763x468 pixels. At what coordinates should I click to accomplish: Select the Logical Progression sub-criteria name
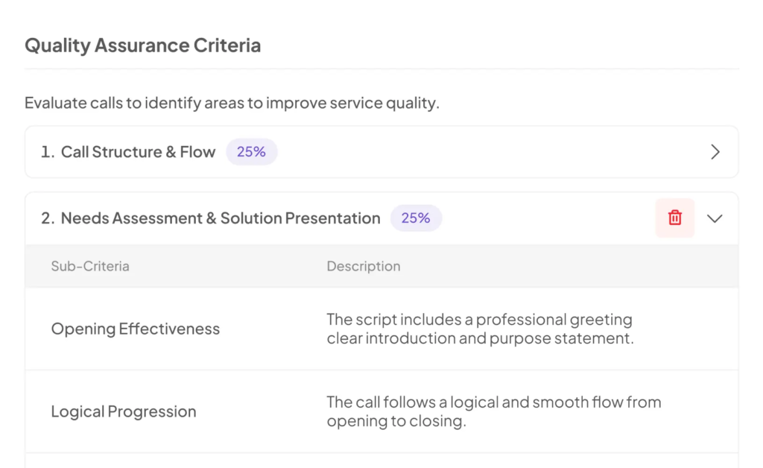click(x=124, y=411)
